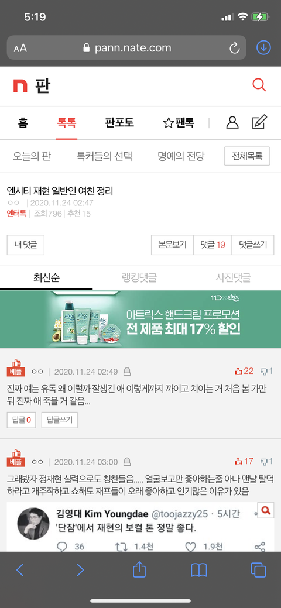
Task: Dislike the 03:00 comment thumbs-down
Action: pyautogui.click(x=266, y=462)
